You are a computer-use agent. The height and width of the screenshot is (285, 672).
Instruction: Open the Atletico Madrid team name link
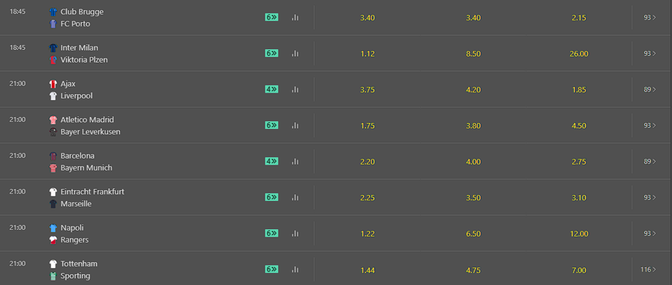pyautogui.click(x=87, y=120)
